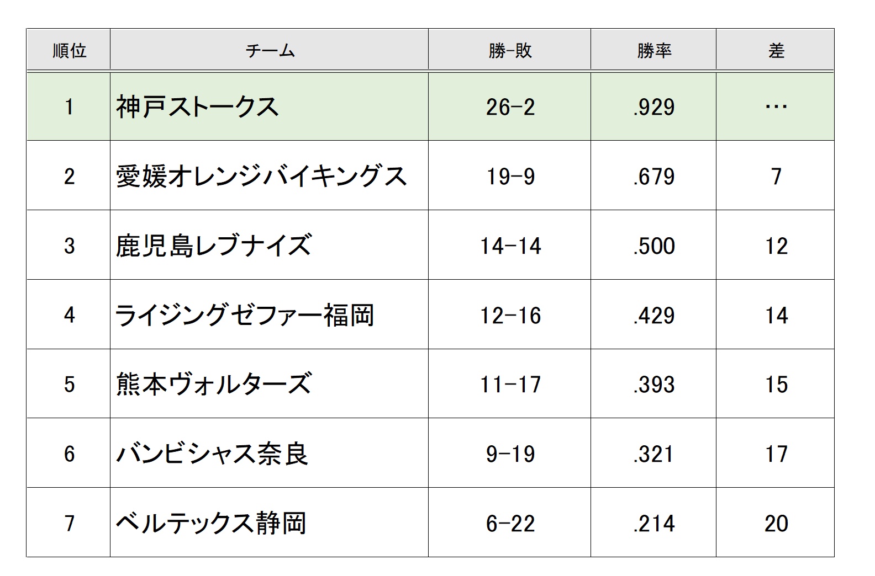This screenshot has width=875, height=576.
Task: Select the ベルテックス静岡 team name
Action: (x=211, y=523)
